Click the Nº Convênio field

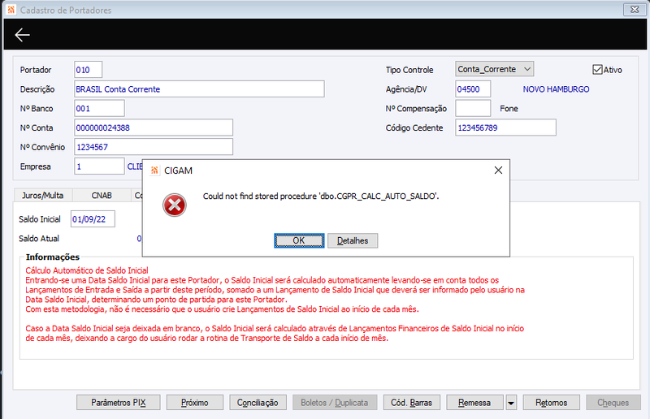(x=154, y=147)
